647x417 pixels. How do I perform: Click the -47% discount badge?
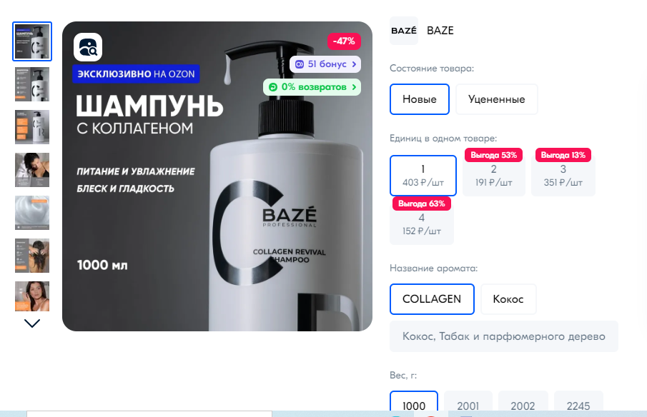344,41
